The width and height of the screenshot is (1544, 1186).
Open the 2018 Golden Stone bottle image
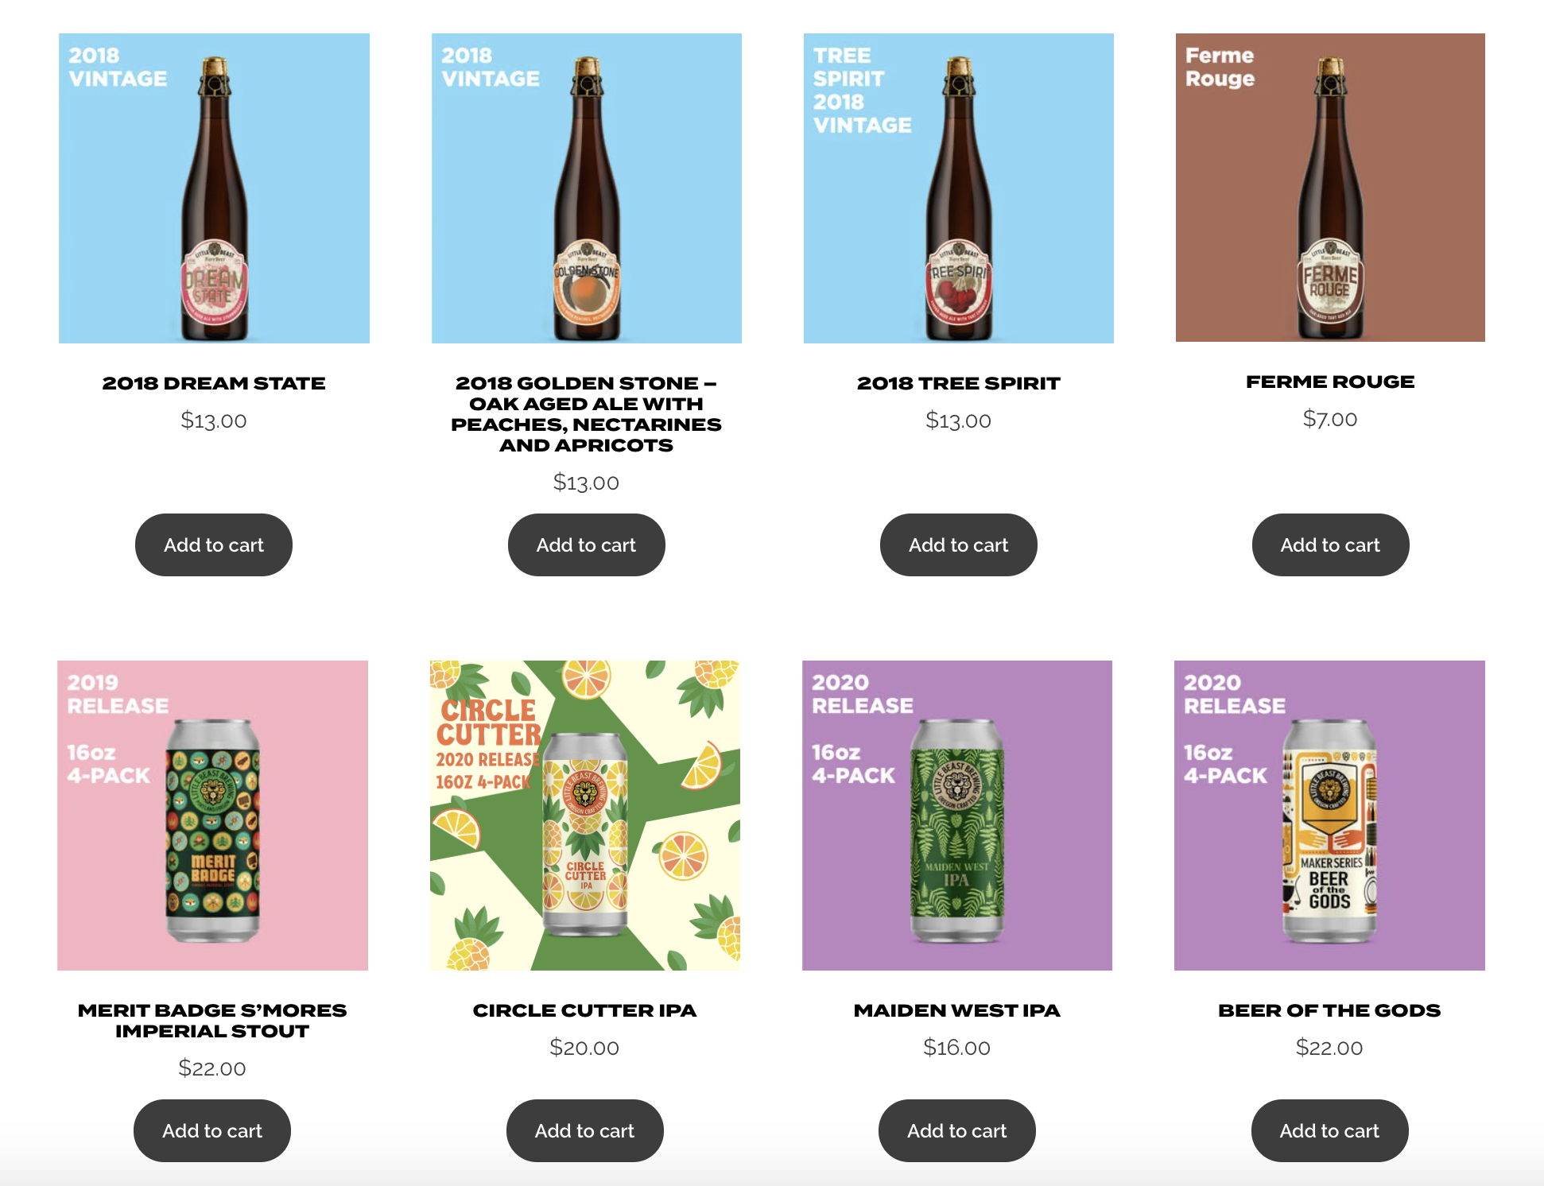click(x=587, y=188)
